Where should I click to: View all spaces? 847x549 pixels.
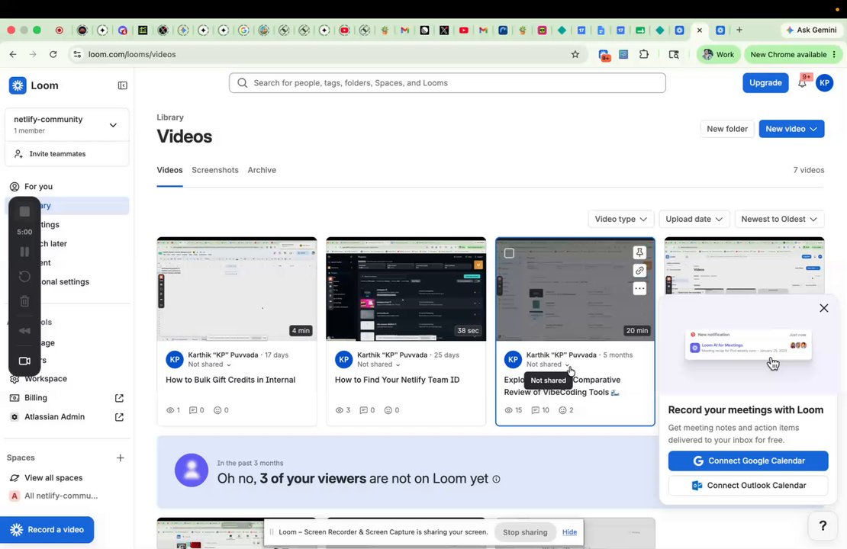point(53,478)
